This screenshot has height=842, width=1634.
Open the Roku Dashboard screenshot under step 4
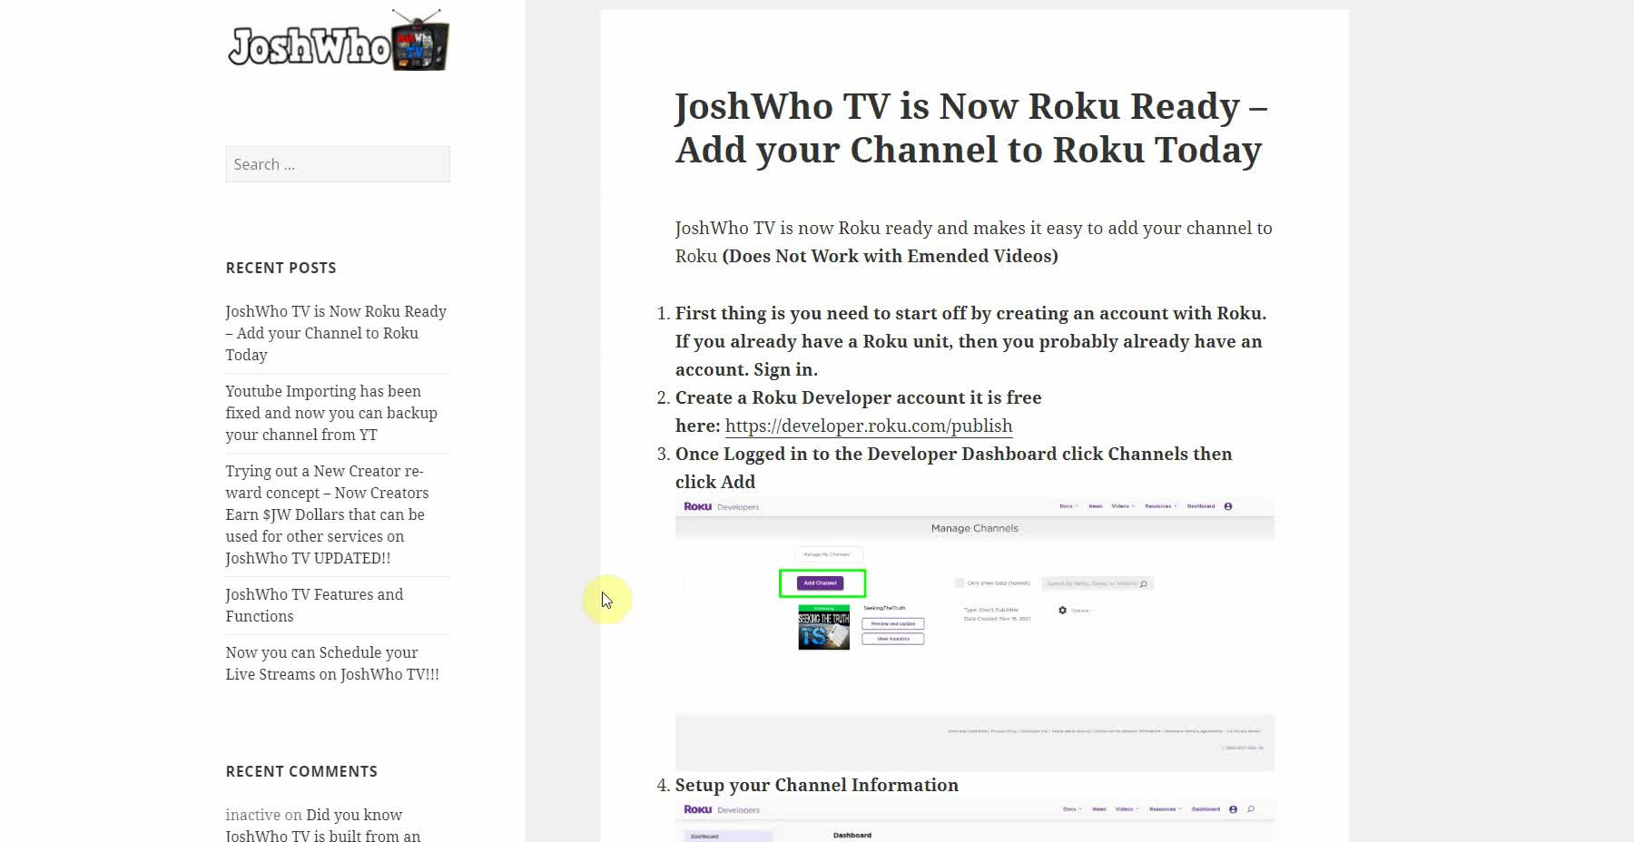(975, 821)
